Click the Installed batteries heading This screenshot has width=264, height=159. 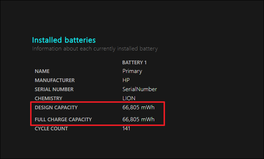64,40
